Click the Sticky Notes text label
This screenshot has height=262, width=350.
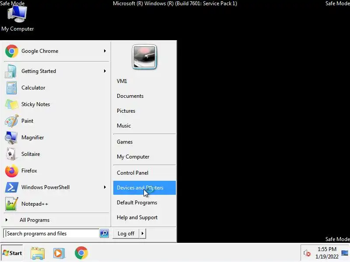(x=35, y=104)
